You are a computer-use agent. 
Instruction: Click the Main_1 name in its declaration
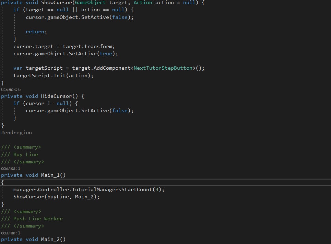click(x=50, y=175)
